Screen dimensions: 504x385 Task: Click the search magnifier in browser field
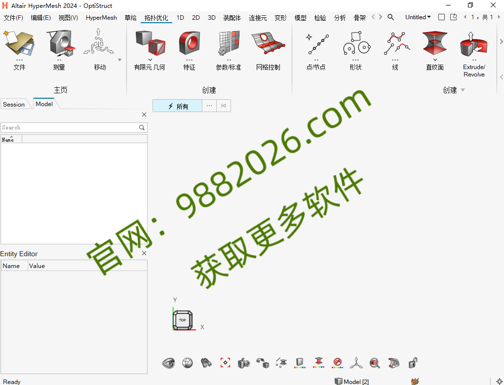pyautogui.click(x=142, y=127)
